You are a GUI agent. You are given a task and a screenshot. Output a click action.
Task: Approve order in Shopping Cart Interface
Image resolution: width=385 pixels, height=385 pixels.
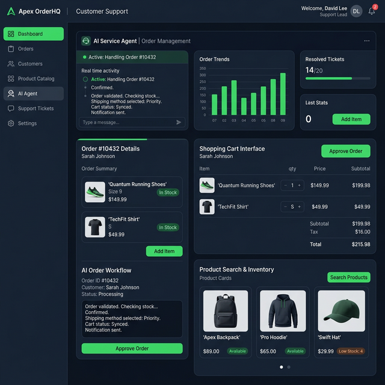(346, 151)
